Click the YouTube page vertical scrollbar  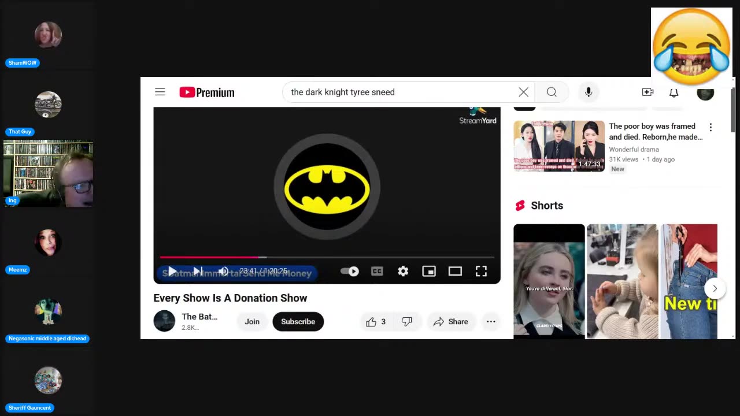[733, 112]
